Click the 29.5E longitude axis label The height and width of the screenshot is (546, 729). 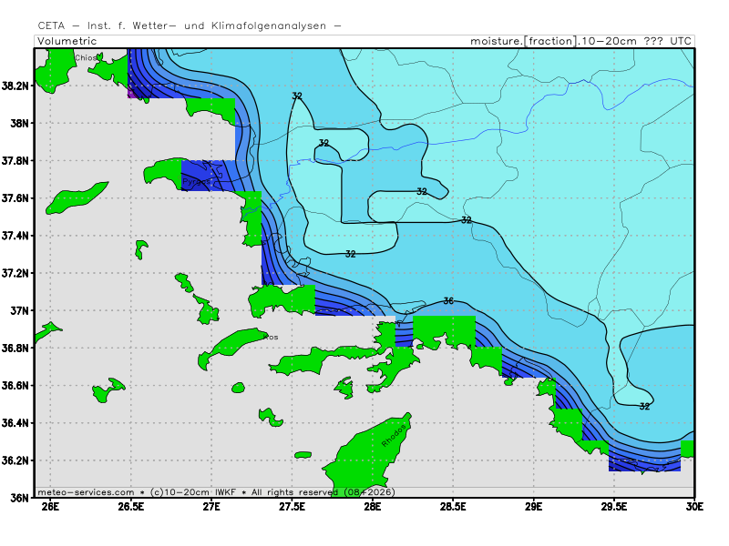click(x=613, y=508)
